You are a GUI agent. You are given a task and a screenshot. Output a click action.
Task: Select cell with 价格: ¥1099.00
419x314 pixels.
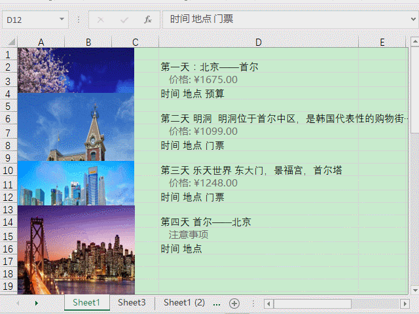(x=259, y=131)
